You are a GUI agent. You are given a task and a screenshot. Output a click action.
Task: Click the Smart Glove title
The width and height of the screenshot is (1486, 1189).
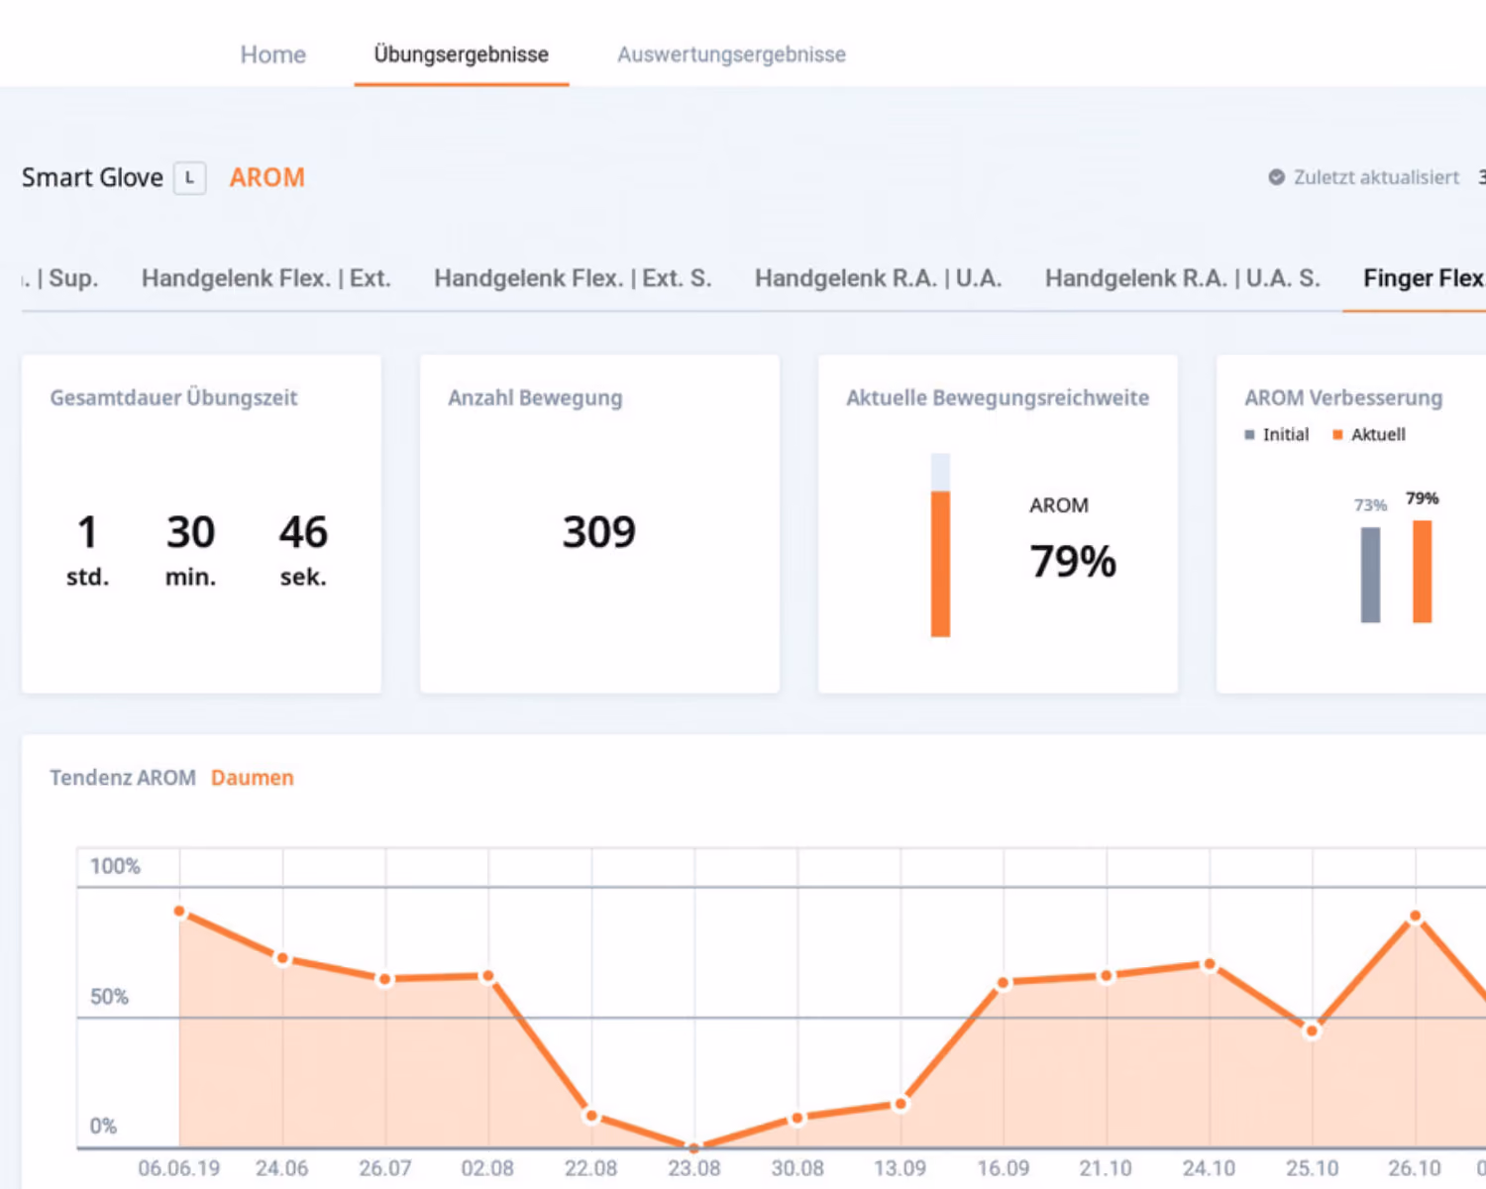tap(92, 177)
